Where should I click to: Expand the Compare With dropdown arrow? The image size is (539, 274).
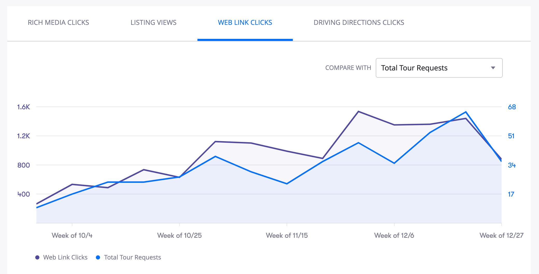[493, 68]
